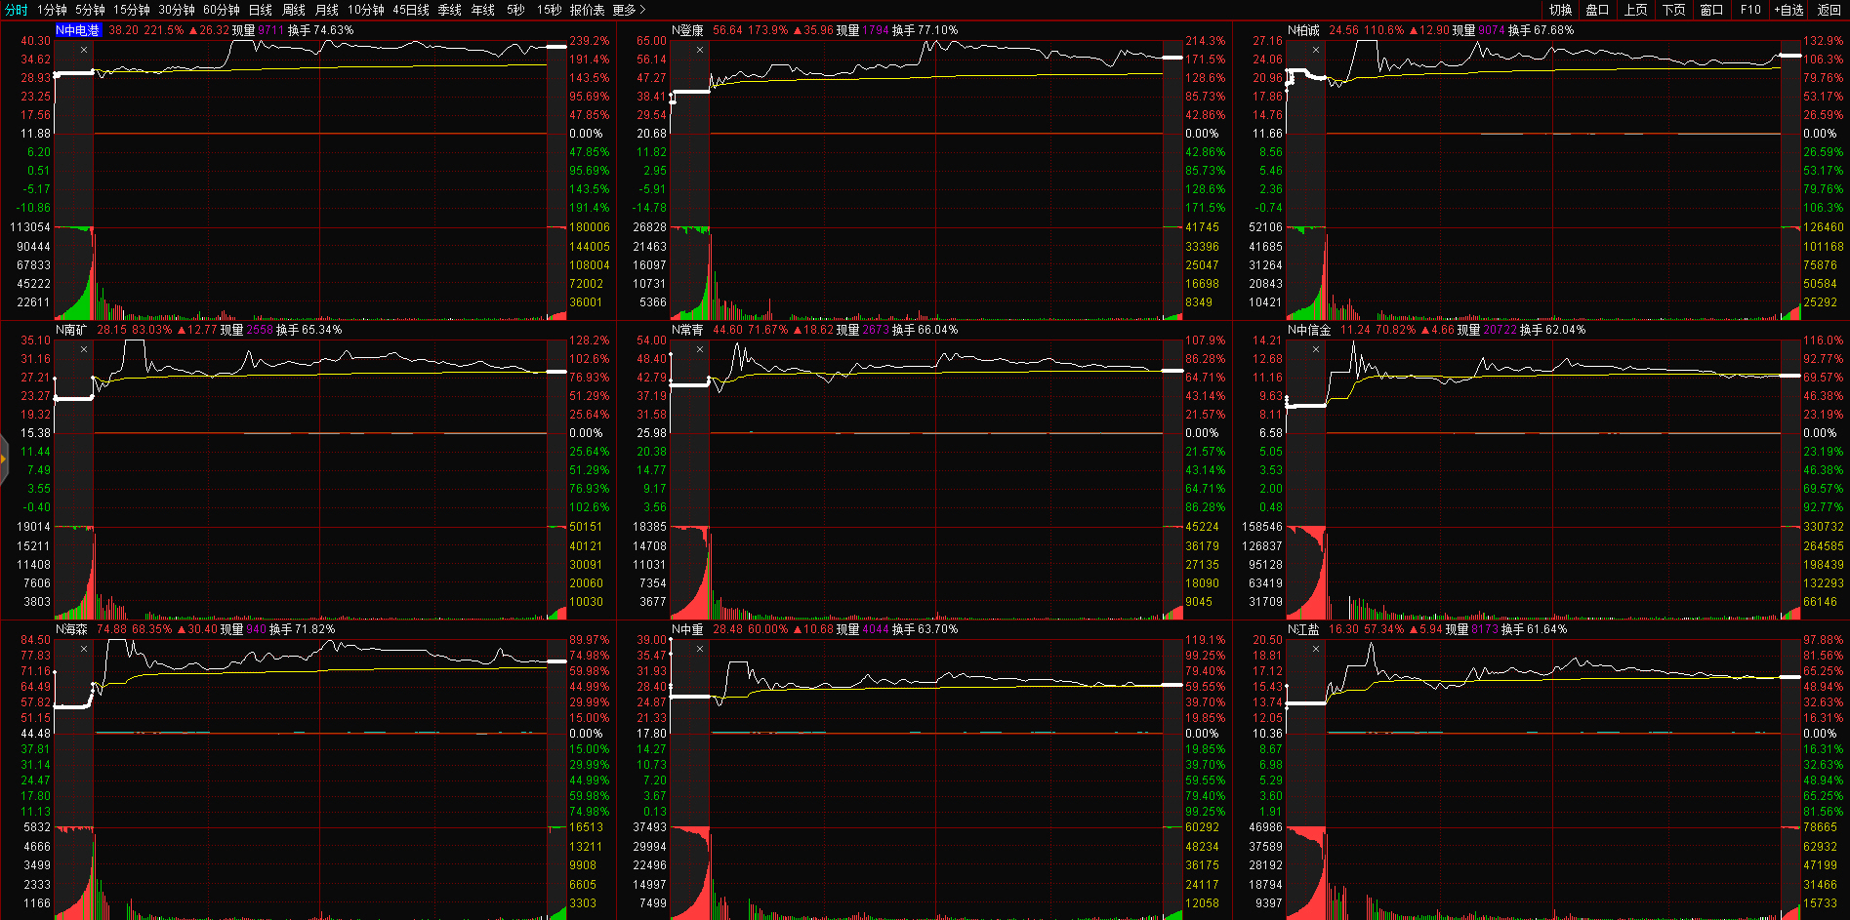Screen dimensions: 1850x920
Task: Open F10 company information
Action: [x=1750, y=10]
